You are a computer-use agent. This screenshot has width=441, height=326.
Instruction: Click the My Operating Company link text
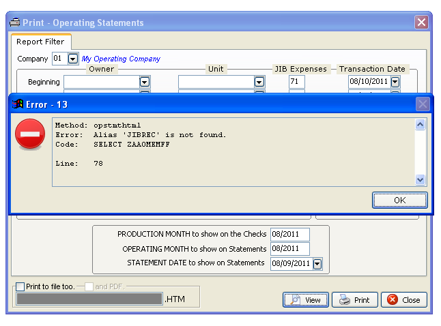coord(121,59)
